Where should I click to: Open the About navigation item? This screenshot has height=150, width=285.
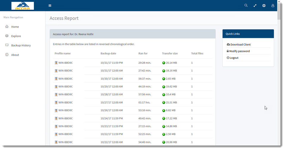15,55
